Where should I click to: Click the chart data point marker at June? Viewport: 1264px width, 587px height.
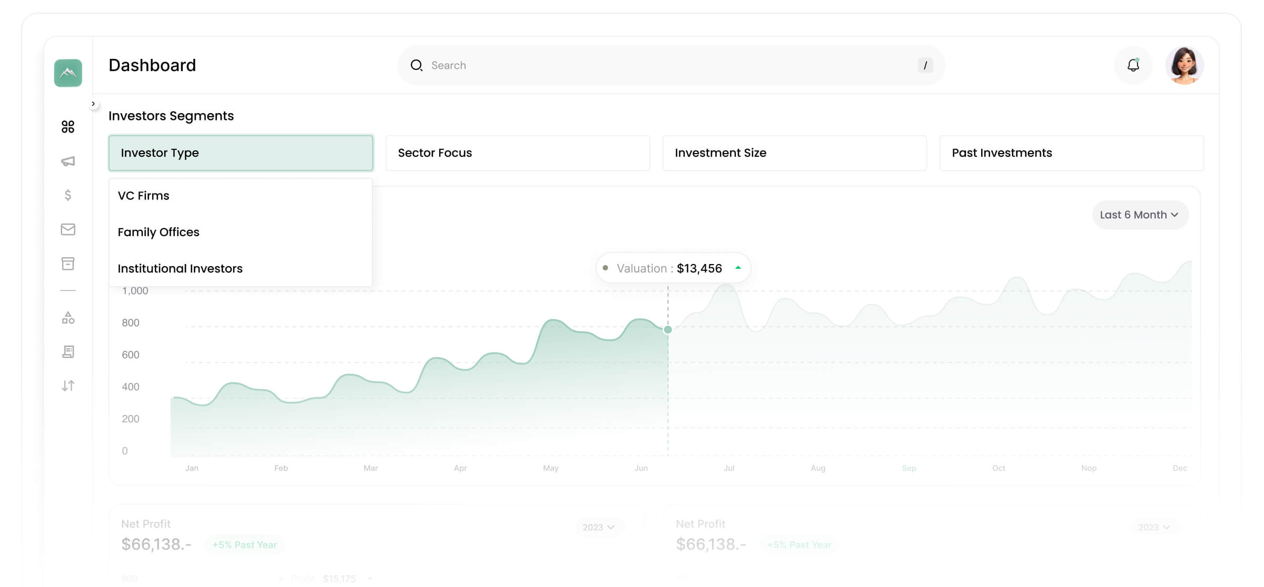pyautogui.click(x=668, y=330)
